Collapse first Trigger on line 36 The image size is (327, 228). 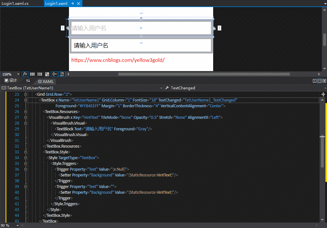26,169
